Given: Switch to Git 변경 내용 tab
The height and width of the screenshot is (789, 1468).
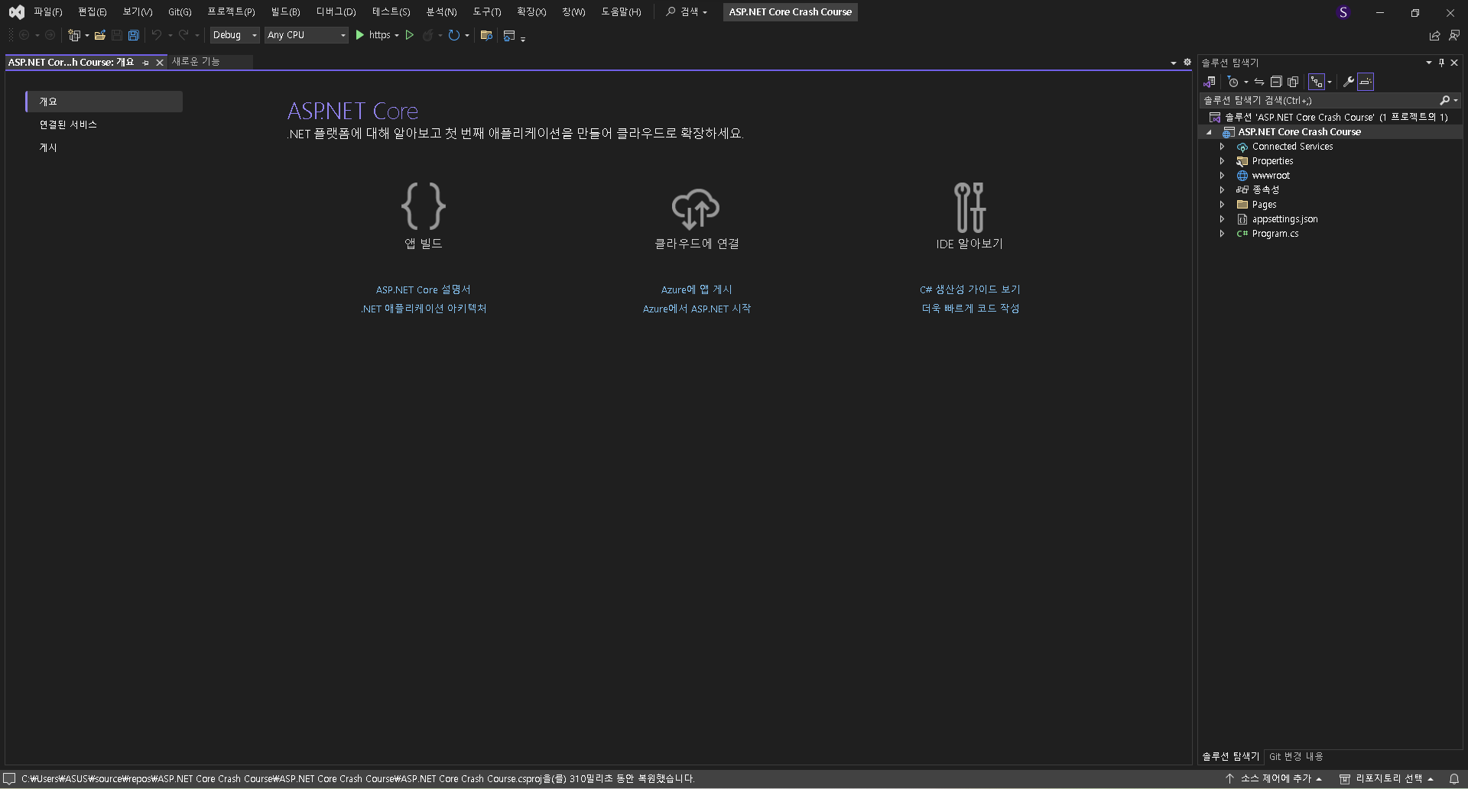Looking at the screenshot, I should [1296, 756].
